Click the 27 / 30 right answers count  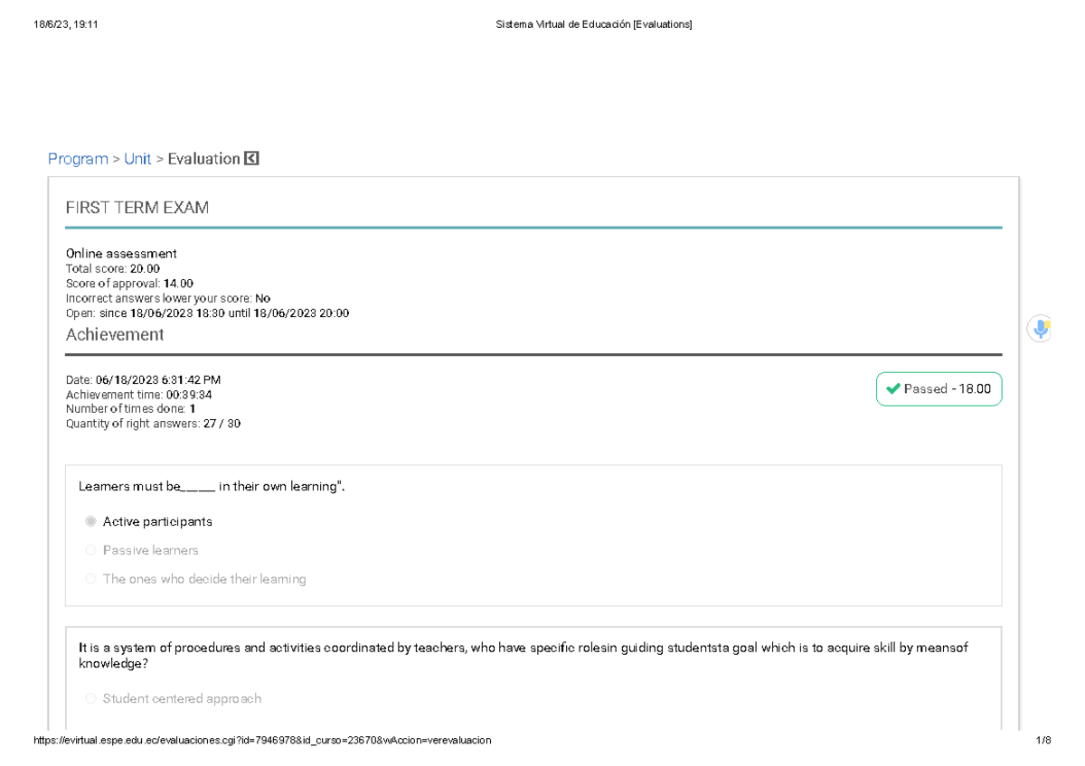(x=222, y=424)
